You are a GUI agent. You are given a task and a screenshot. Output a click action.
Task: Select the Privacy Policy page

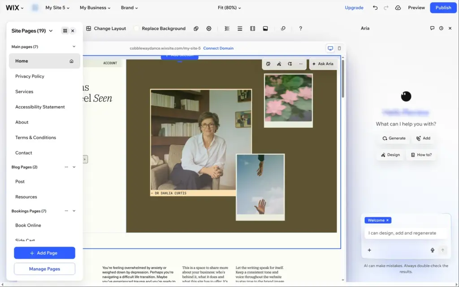[44, 76]
